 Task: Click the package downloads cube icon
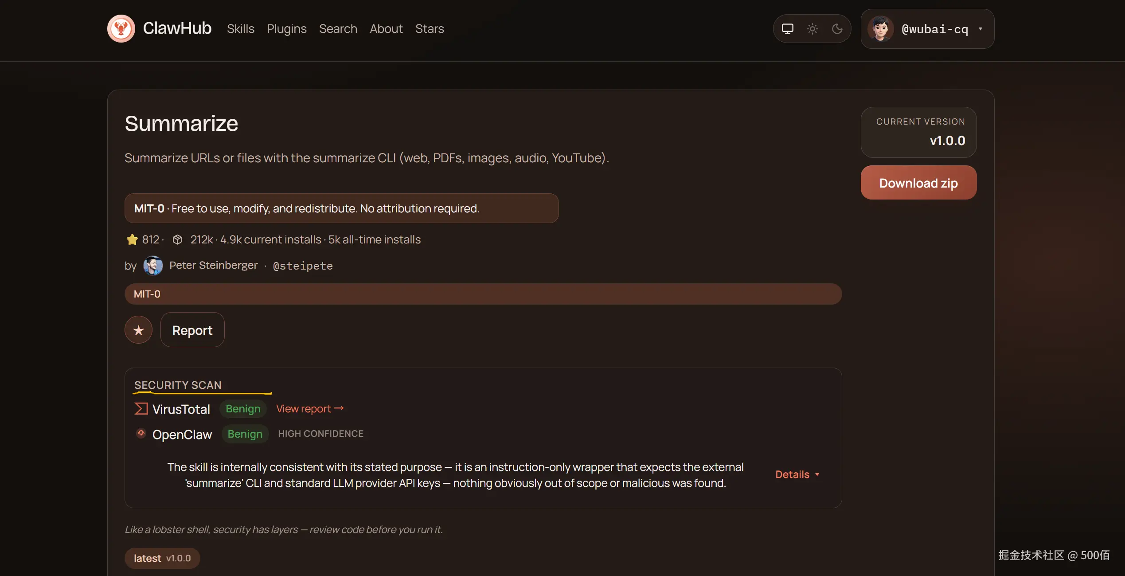177,239
